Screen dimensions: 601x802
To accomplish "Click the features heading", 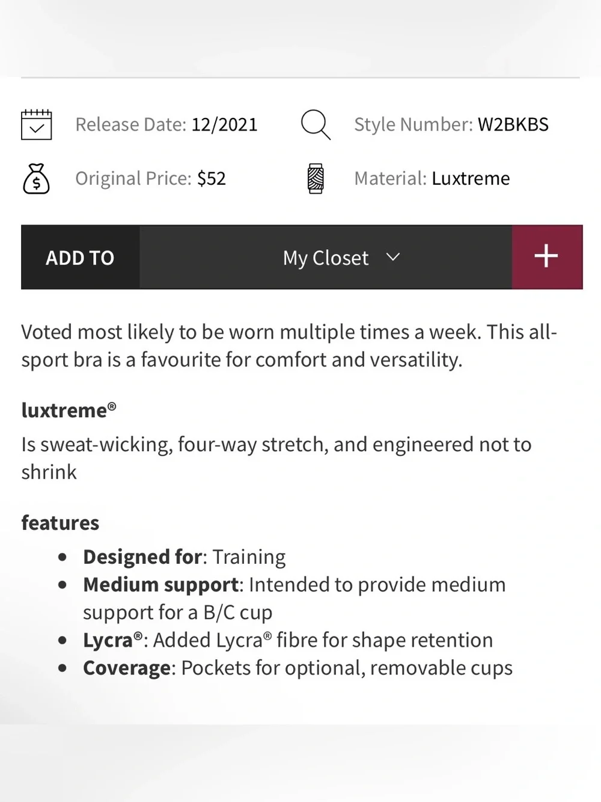I will click(60, 523).
